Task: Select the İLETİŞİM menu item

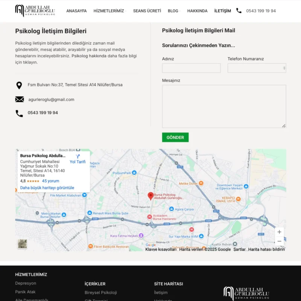Action: point(222,11)
